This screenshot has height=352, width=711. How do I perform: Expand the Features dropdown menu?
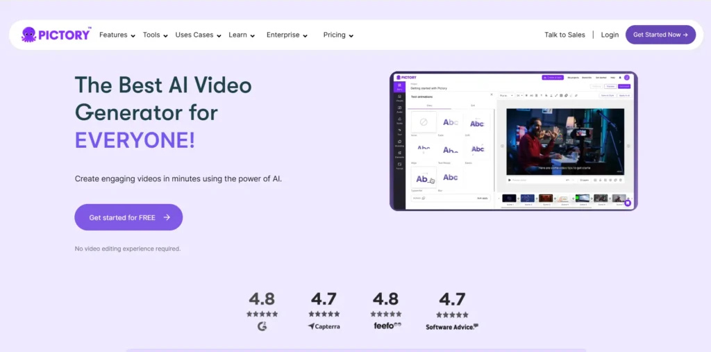coord(117,35)
